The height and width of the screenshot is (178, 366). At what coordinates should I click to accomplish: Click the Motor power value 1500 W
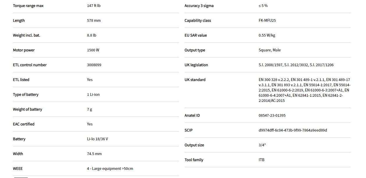click(93, 50)
